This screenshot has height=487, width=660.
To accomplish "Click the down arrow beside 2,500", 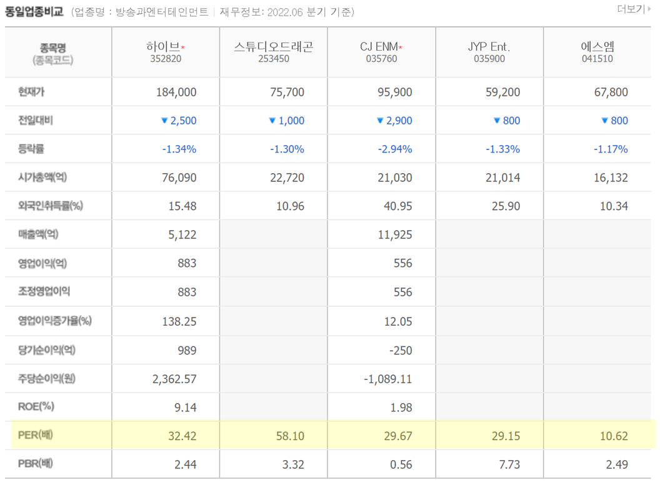I will point(164,121).
